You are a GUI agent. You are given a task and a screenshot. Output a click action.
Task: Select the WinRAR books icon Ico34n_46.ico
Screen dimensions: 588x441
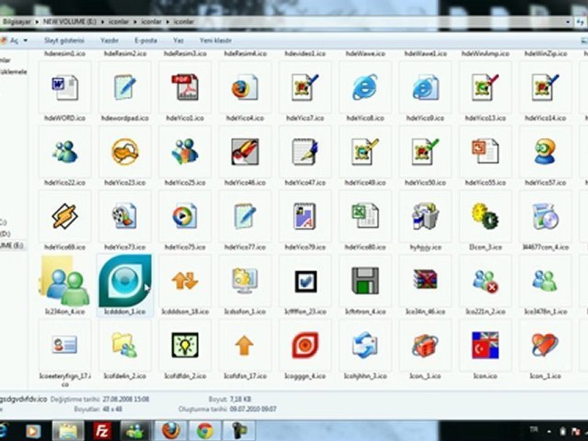coord(425,280)
